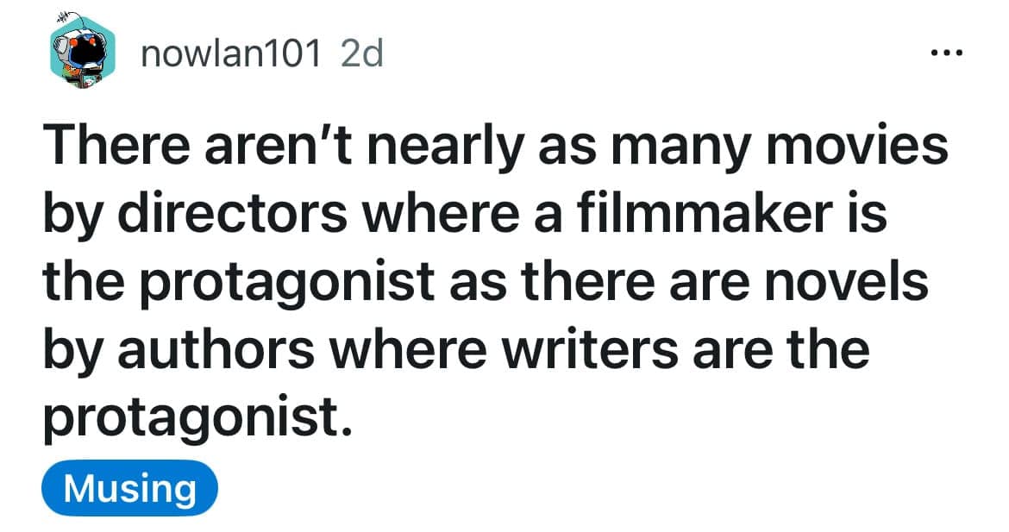The height and width of the screenshot is (532, 1009).
Task: Click the 2d post timestamp
Action: [x=362, y=55]
